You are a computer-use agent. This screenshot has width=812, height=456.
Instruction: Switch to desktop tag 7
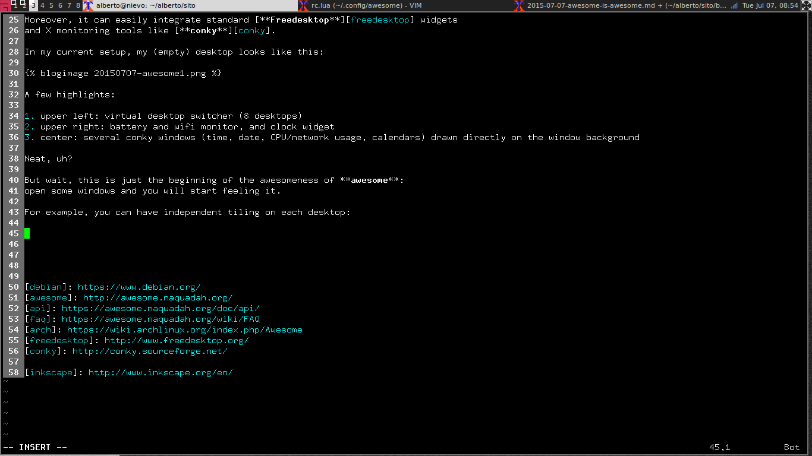69,5
